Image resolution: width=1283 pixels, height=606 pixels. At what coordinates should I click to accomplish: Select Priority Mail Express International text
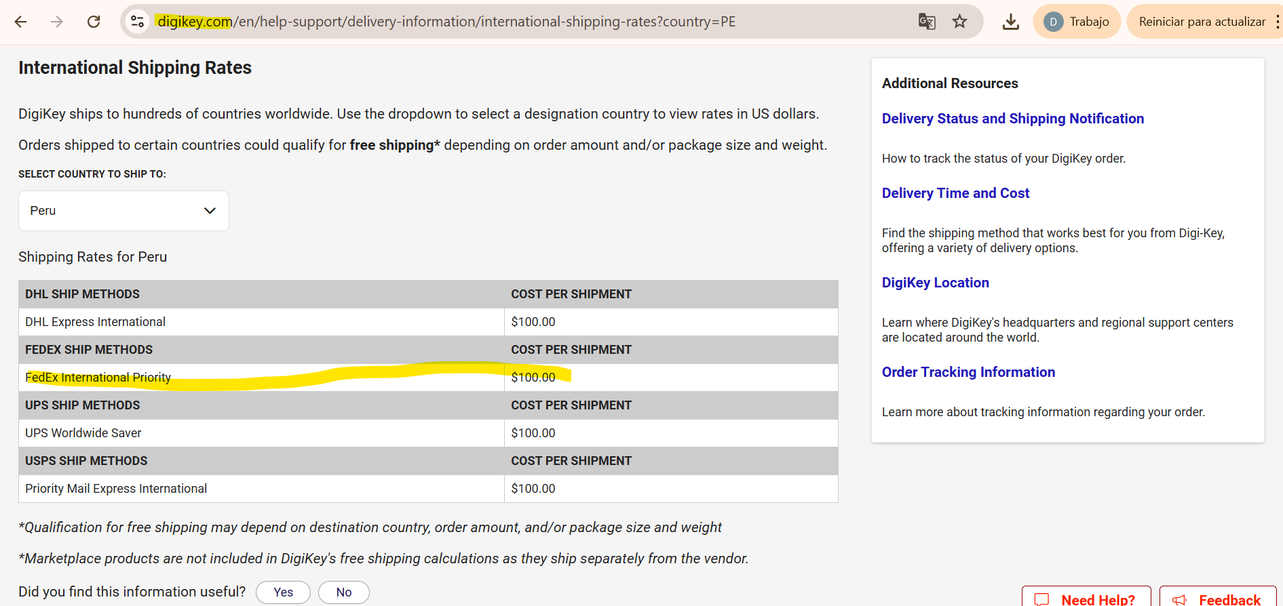[116, 489]
